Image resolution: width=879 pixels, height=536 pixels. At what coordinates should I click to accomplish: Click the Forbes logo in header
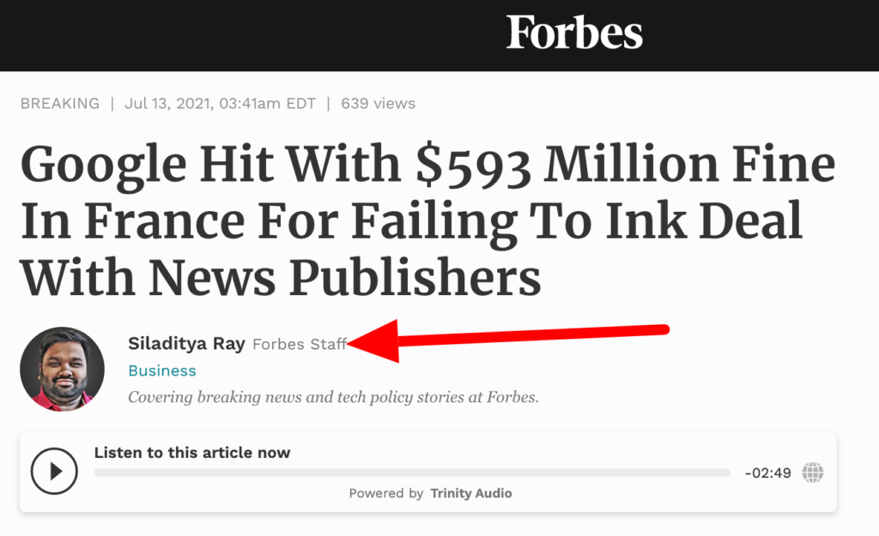click(x=574, y=33)
